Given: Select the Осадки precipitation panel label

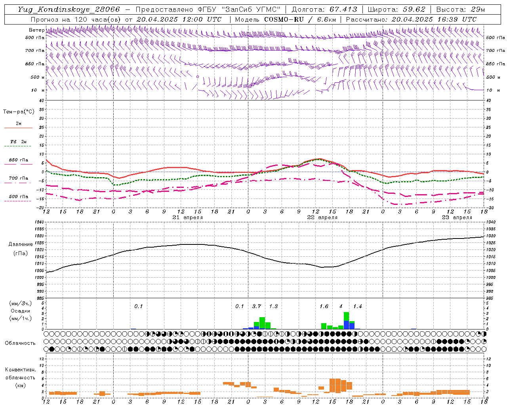Looking at the screenshot, I should [21, 311].
